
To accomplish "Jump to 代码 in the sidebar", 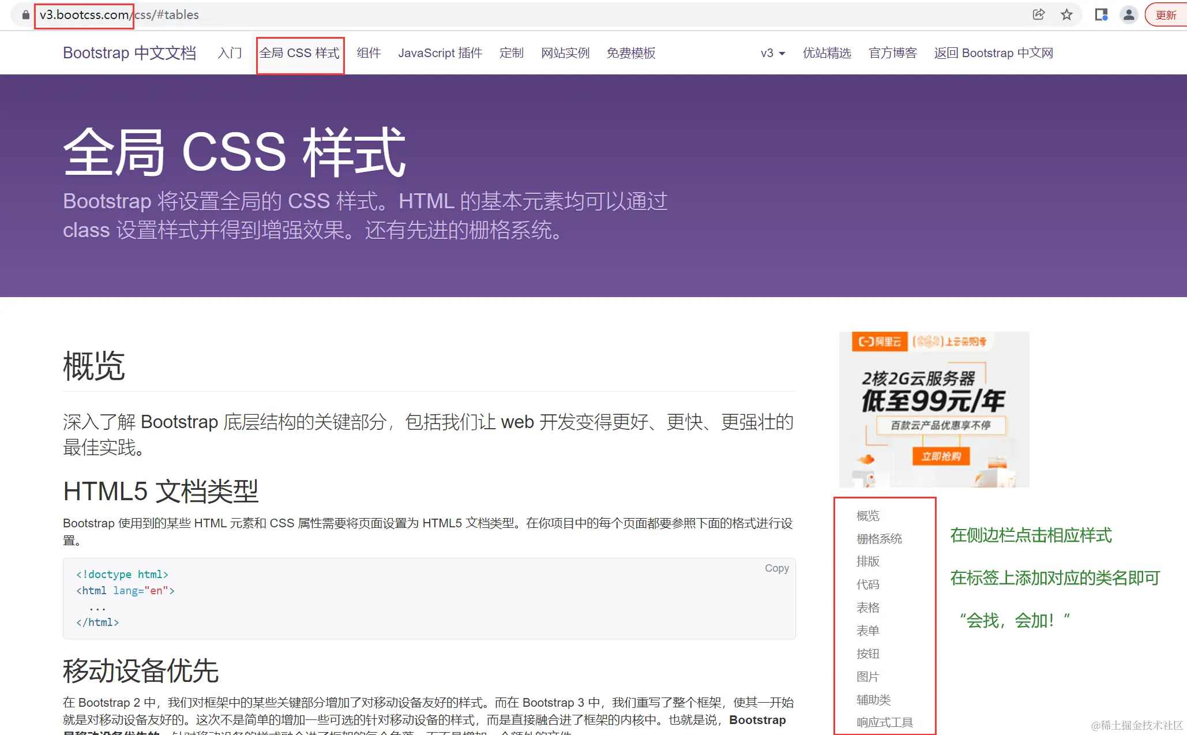I will tap(867, 584).
